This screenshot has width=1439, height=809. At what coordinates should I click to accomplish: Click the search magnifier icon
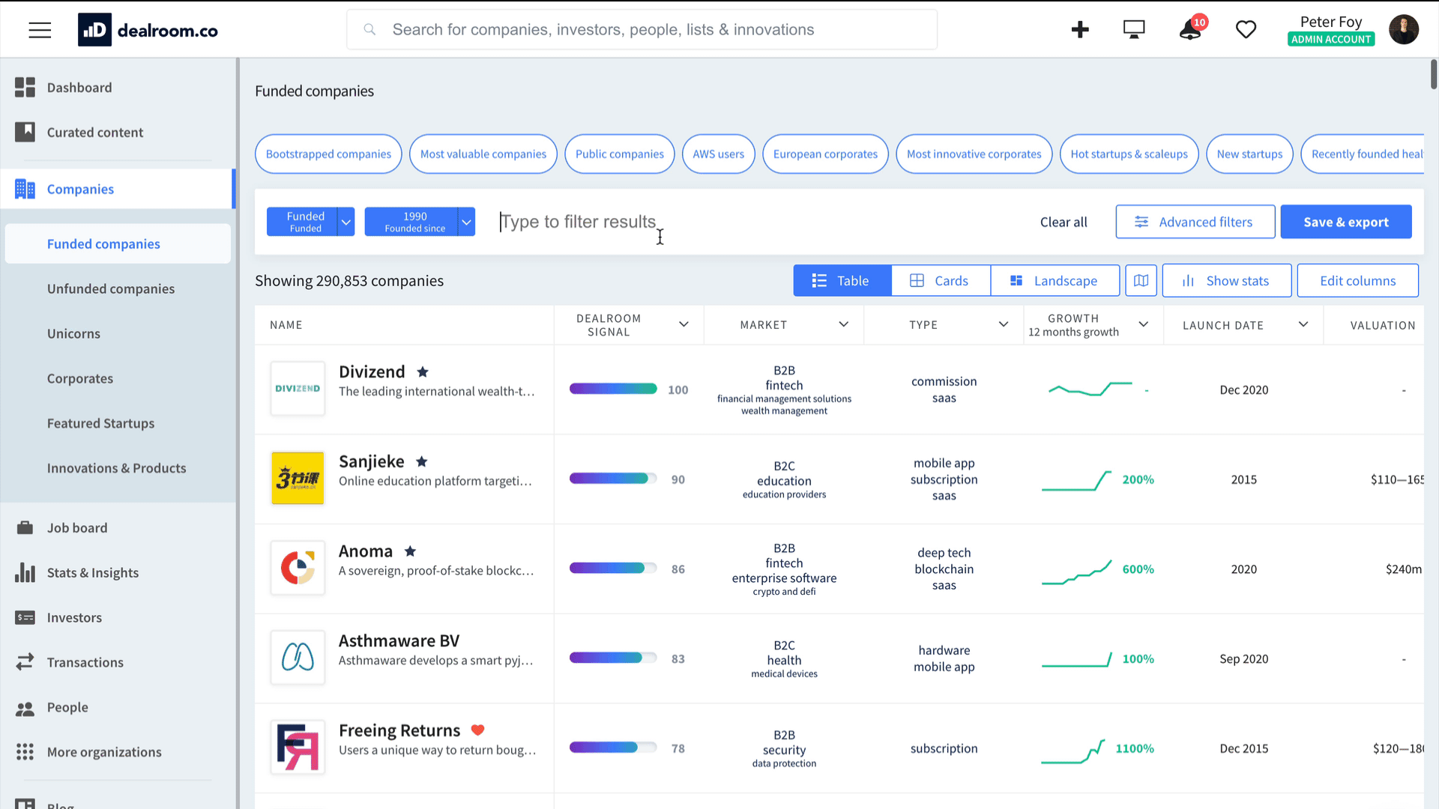[x=369, y=29]
